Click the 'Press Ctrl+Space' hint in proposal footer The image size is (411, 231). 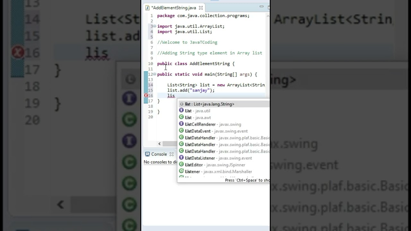247,180
